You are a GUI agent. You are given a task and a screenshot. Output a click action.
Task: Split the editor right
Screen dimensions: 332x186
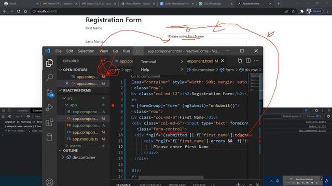(248, 61)
